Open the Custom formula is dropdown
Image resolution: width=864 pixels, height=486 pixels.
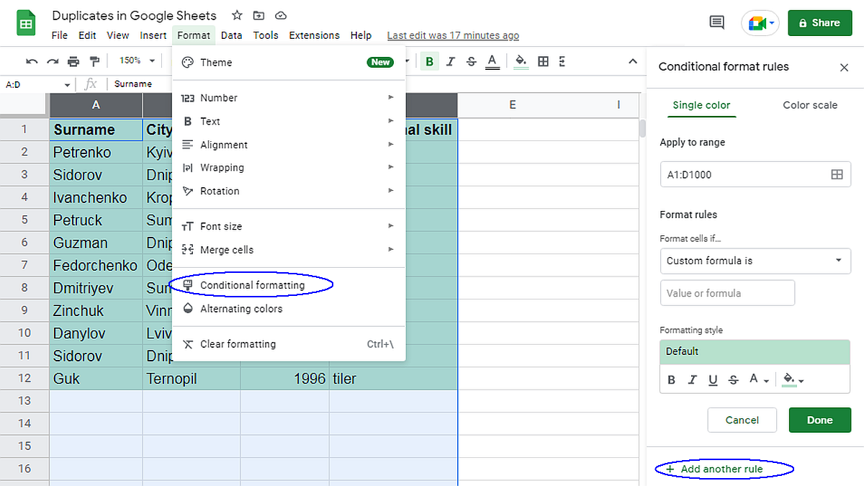[x=755, y=261]
